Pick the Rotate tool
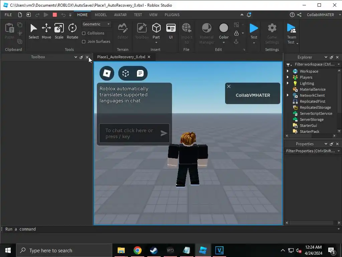Screen dimensions: 342x257 pos(72,31)
